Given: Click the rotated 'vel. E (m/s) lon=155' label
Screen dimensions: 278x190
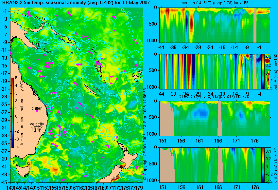Looking at the screenshot, I should click(x=275, y=72).
